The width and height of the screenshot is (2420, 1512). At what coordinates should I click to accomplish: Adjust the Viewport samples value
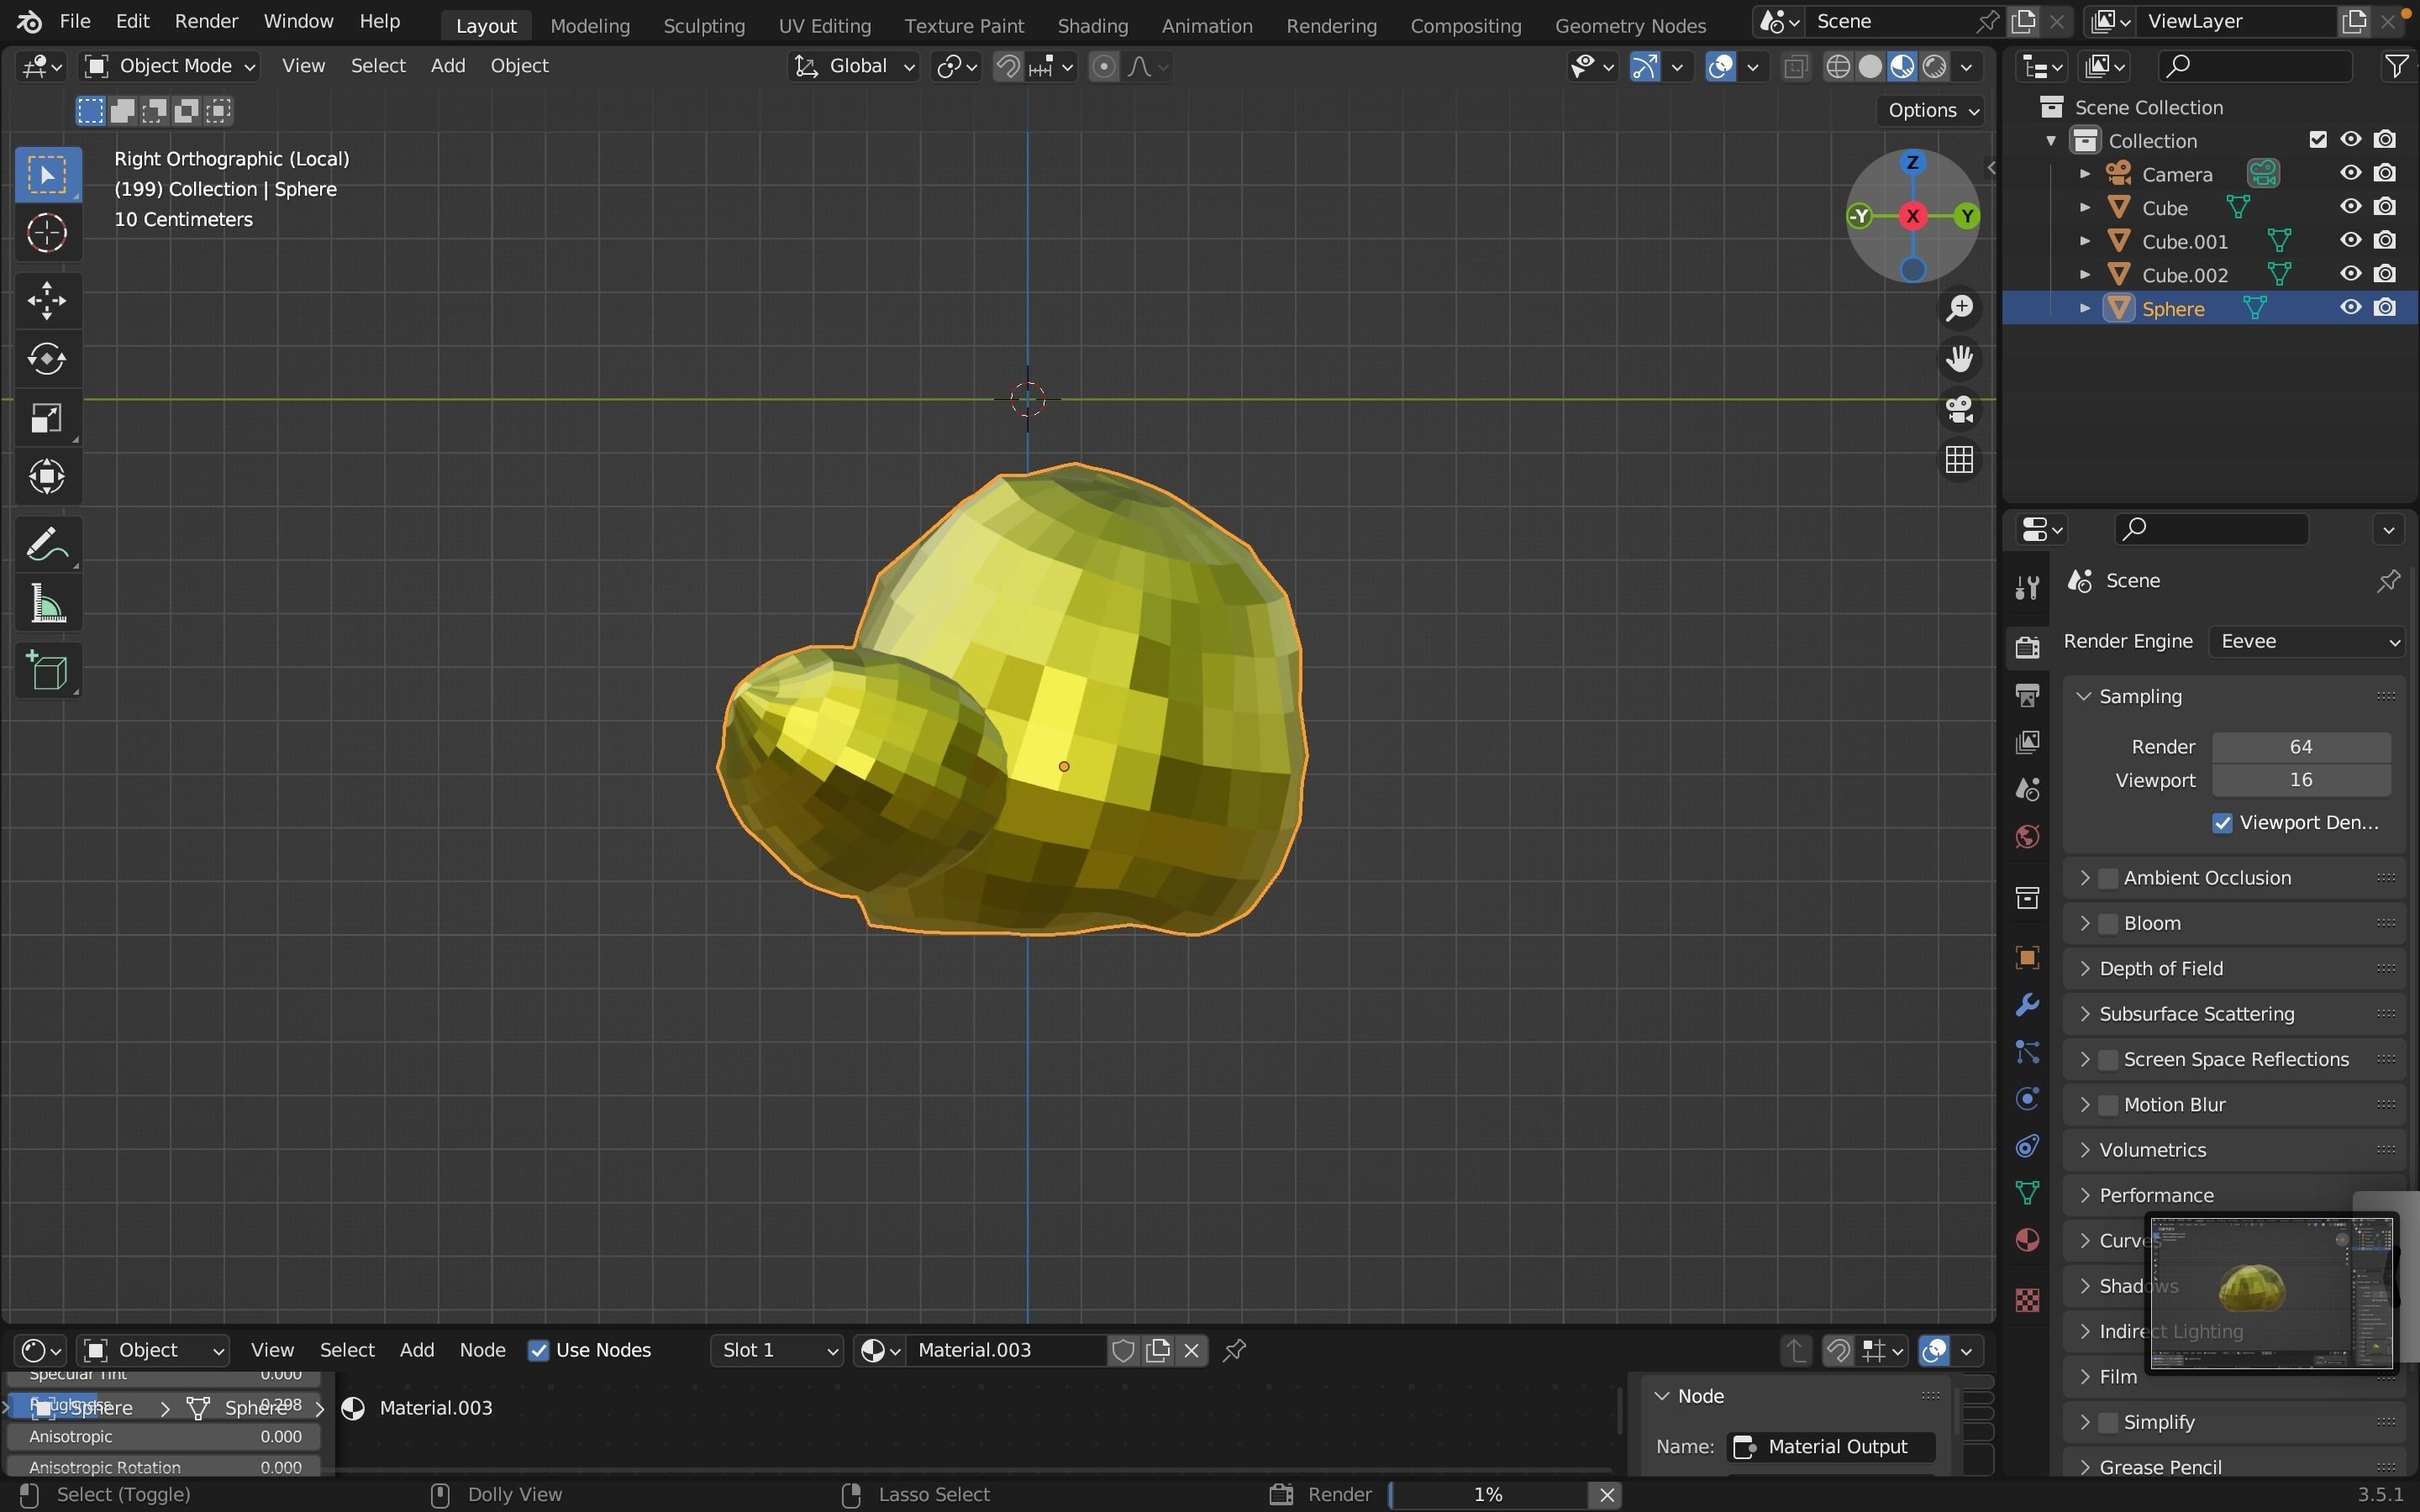[x=2299, y=780]
